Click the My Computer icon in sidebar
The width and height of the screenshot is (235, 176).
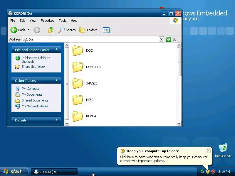click(18, 89)
